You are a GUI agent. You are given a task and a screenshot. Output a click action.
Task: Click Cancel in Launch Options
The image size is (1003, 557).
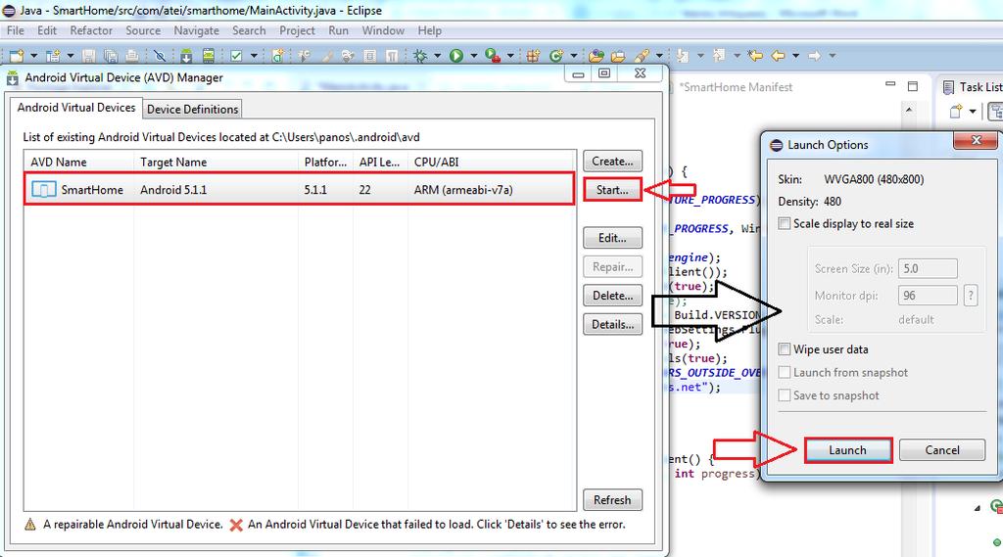pyautogui.click(x=942, y=450)
